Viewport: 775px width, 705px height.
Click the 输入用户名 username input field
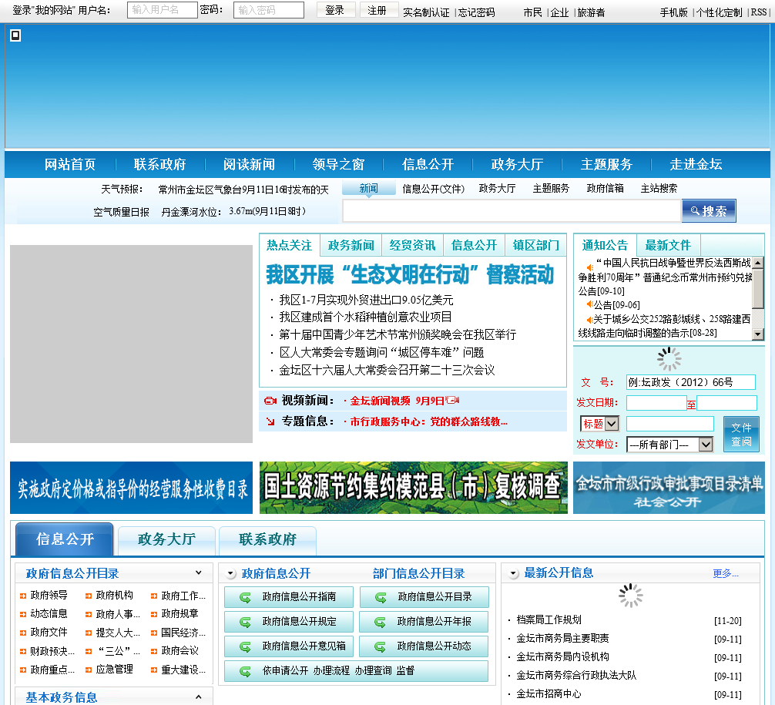coord(163,10)
